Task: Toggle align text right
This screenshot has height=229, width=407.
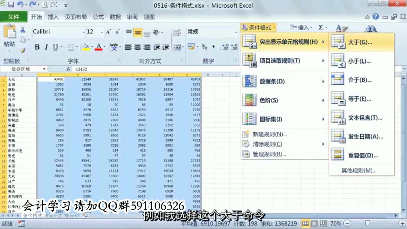Action: coord(147,47)
